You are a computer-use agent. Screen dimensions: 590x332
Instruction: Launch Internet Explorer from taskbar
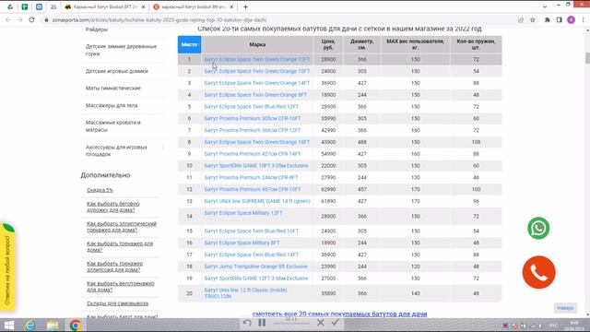click(x=30, y=326)
